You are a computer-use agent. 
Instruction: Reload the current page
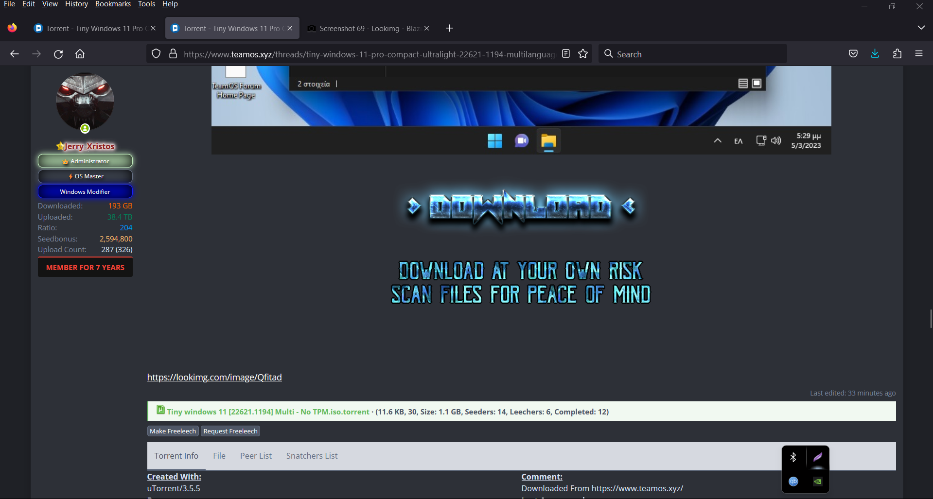pyautogui.click(x=58, y=54)
